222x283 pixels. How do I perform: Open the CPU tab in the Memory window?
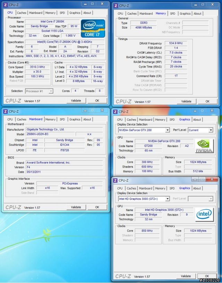[120, 14]
